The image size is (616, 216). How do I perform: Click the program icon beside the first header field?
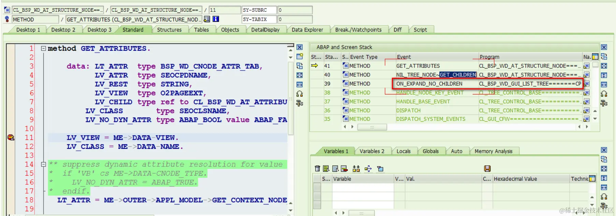coord(7,10)
